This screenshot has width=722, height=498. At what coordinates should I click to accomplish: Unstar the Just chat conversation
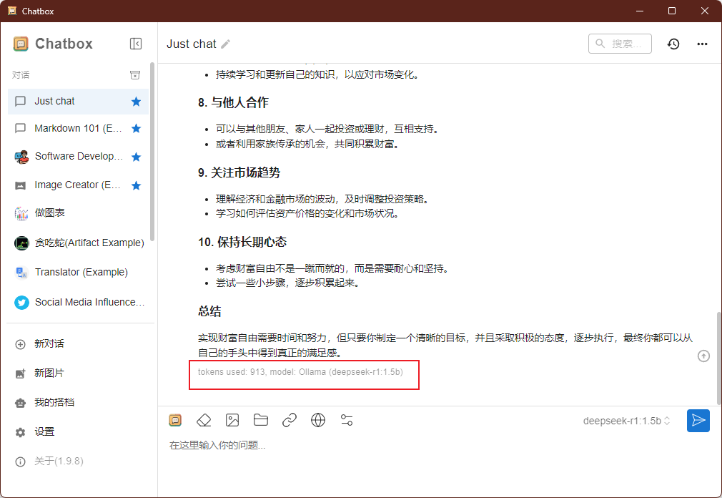136,102
